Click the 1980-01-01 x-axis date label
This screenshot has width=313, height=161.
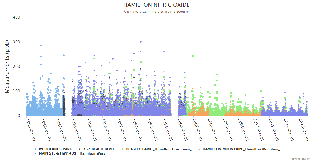point(31,130)
